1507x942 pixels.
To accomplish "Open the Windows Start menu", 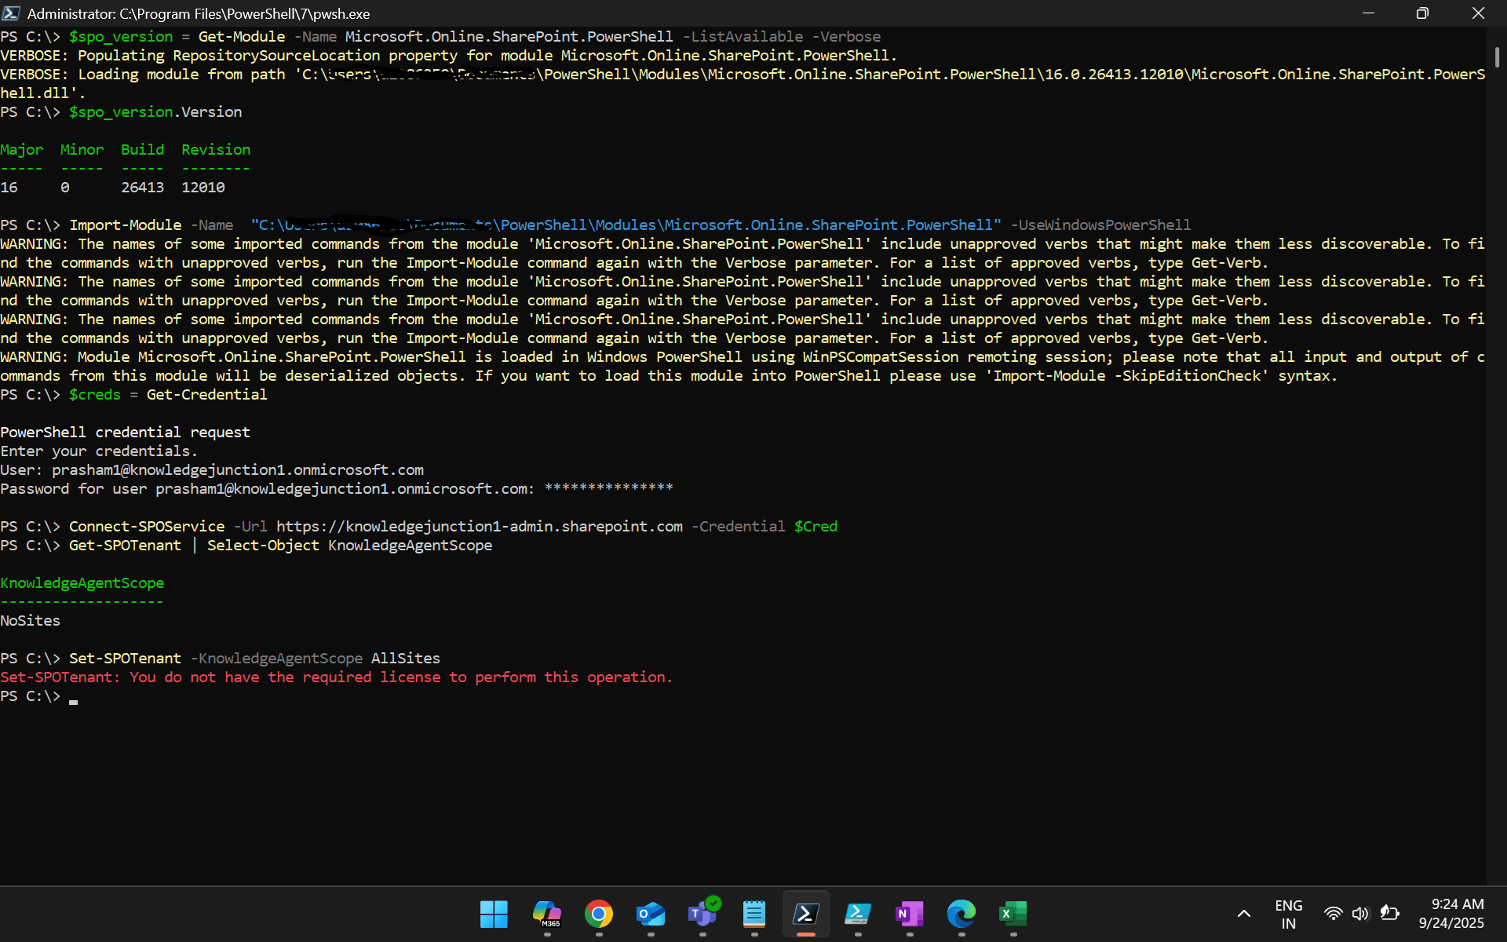I will point(494,915).
